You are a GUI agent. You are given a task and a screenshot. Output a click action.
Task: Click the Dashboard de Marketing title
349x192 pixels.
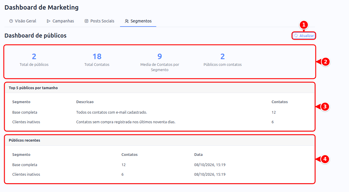[42, 7]
